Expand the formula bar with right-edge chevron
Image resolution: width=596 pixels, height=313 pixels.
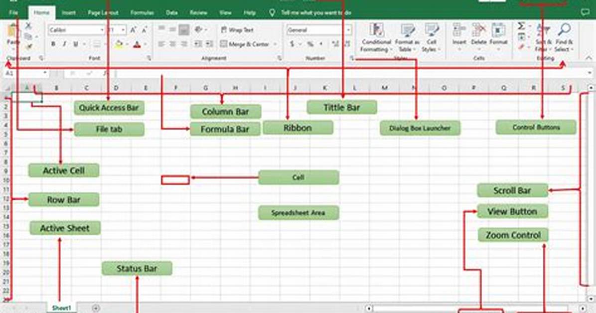pyautogui.click(x=590, y=73)
